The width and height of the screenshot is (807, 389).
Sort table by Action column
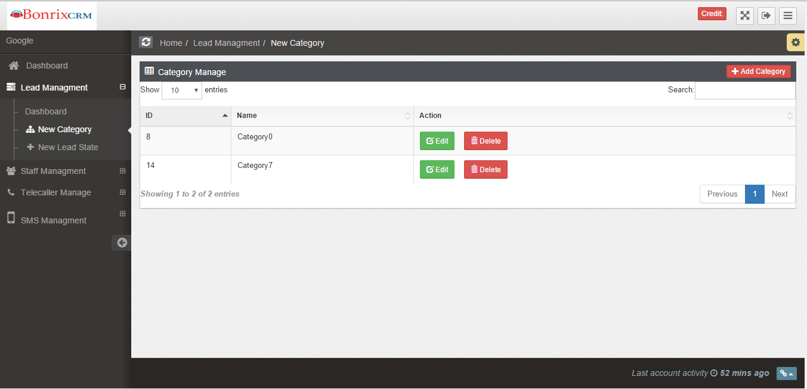605,116
